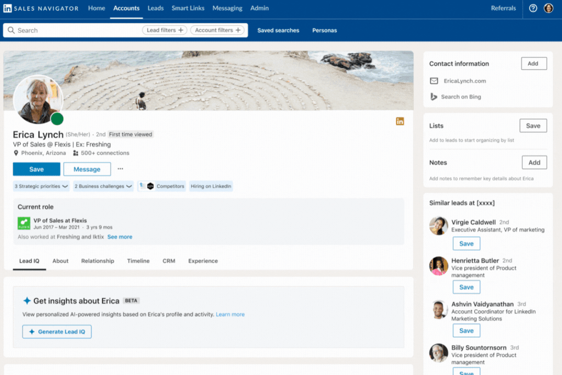Follow the Learn more link
Image resolution: width=562 pixels, height=375 pixels.
(x=230, y=315)
